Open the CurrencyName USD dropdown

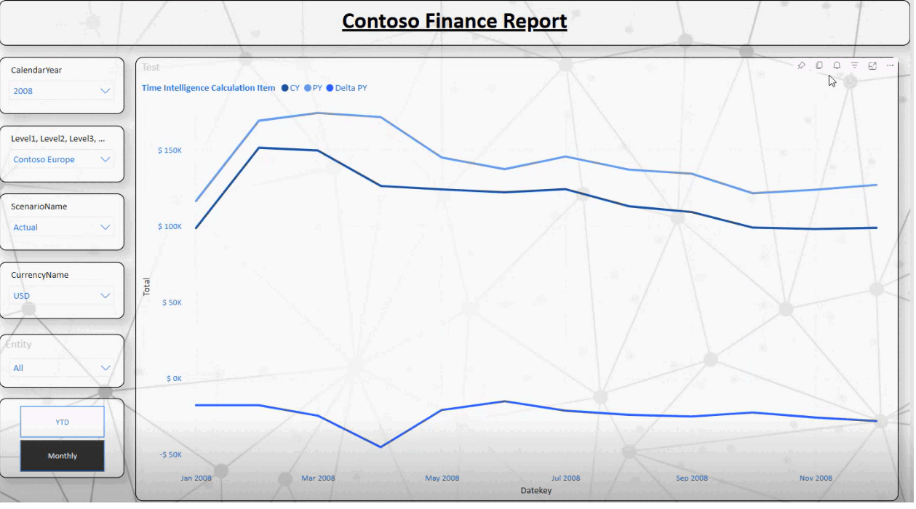pos(62,296)
